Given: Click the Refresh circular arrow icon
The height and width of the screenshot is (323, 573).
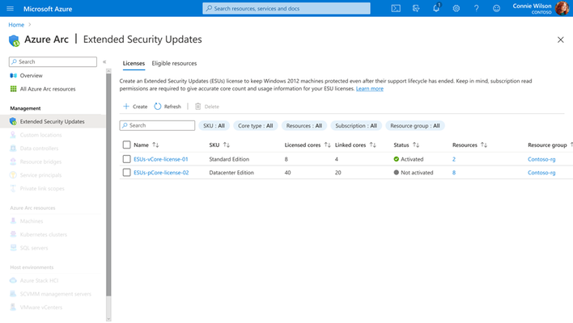Looking at the screenshot, I should coord(158,107).
